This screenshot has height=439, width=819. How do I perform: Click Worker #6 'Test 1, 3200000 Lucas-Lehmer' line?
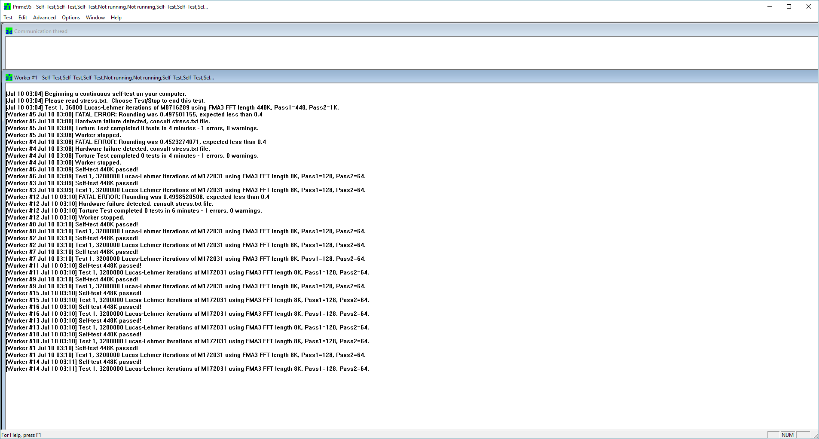point(186,176)
